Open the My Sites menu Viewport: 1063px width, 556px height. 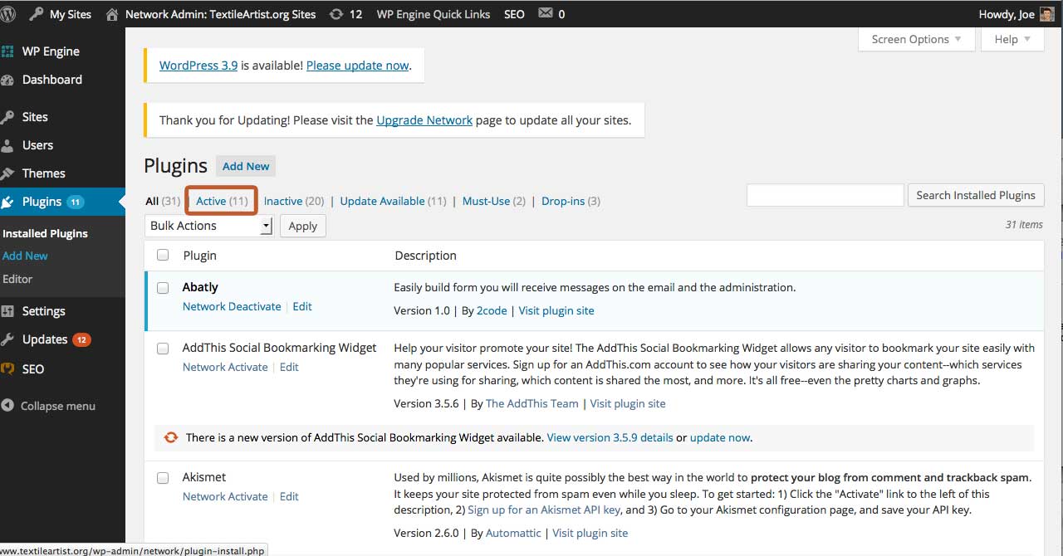71,14
